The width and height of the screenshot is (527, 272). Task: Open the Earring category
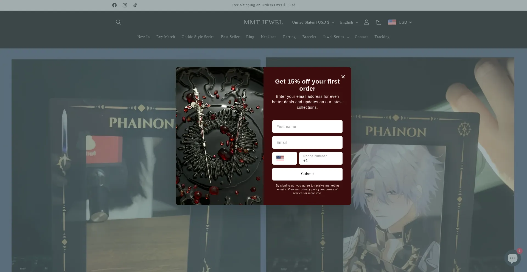click(289, 37)
